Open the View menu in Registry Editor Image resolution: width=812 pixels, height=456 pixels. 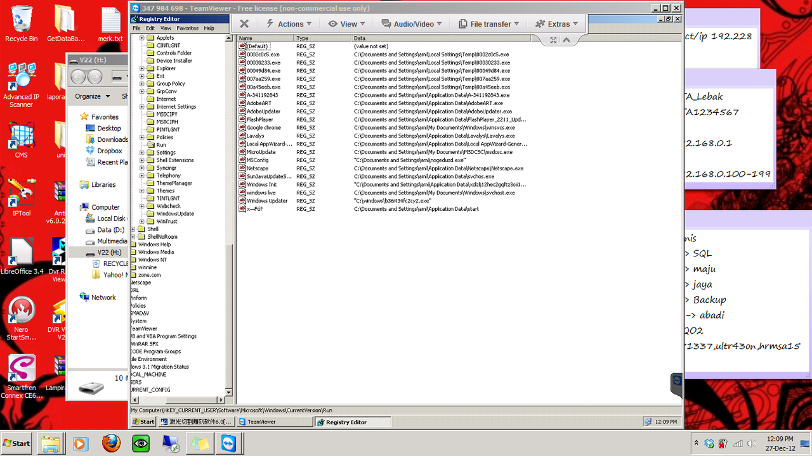[166, 28]
